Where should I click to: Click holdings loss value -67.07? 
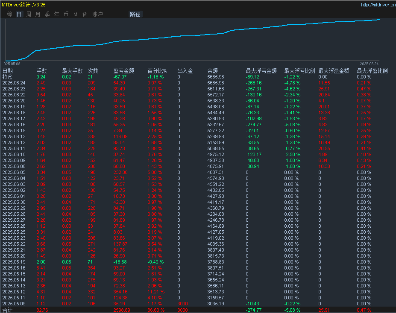[120, 77]
